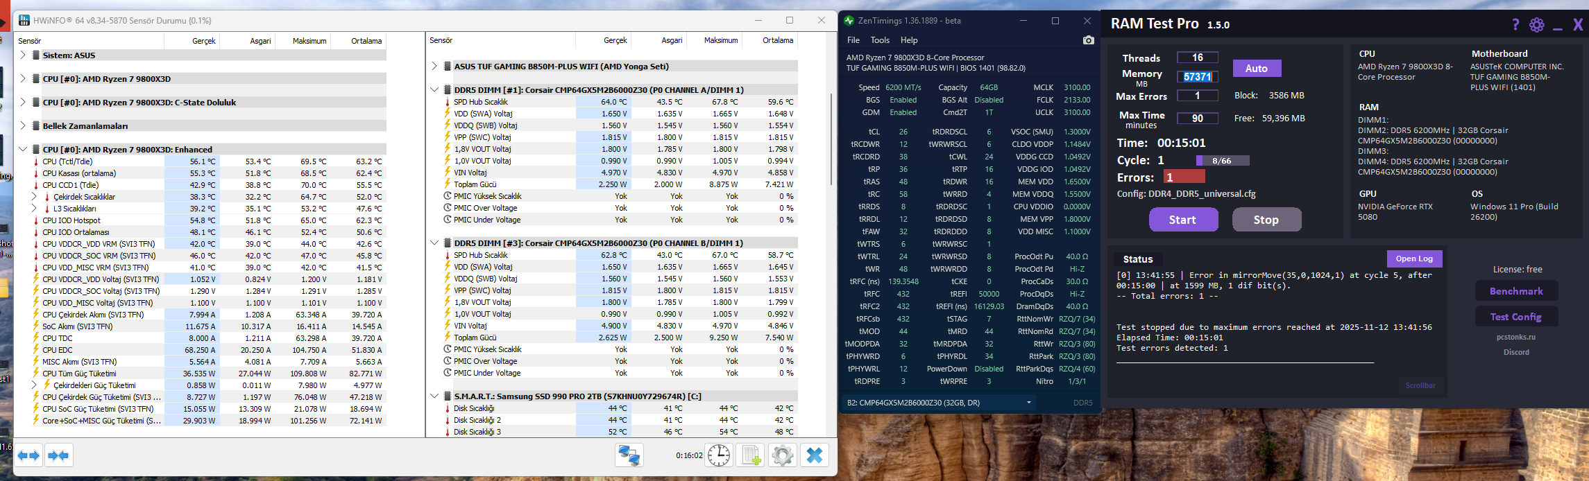
Task: Stop the RAM test
Action: click(1266, 220)
